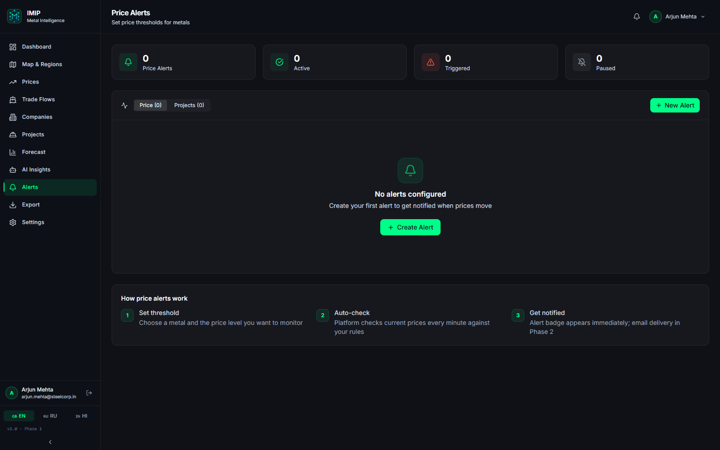Navigate to Companies
720x450 pixels.
(x=50, y=117)
